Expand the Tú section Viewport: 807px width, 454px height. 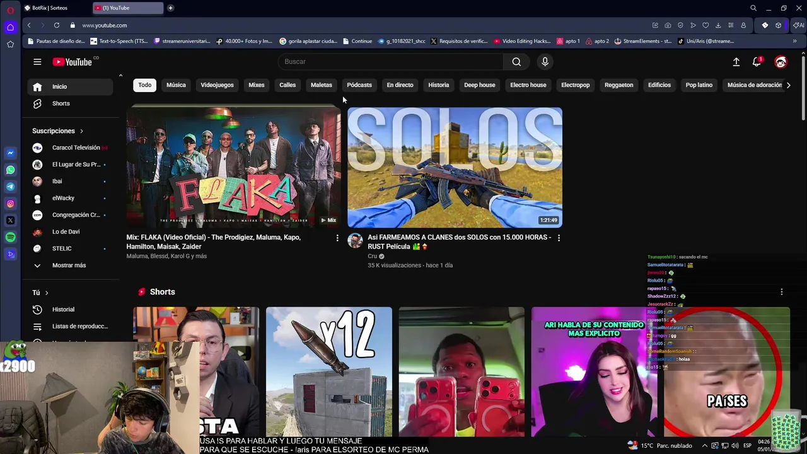[x=40, y=293]
